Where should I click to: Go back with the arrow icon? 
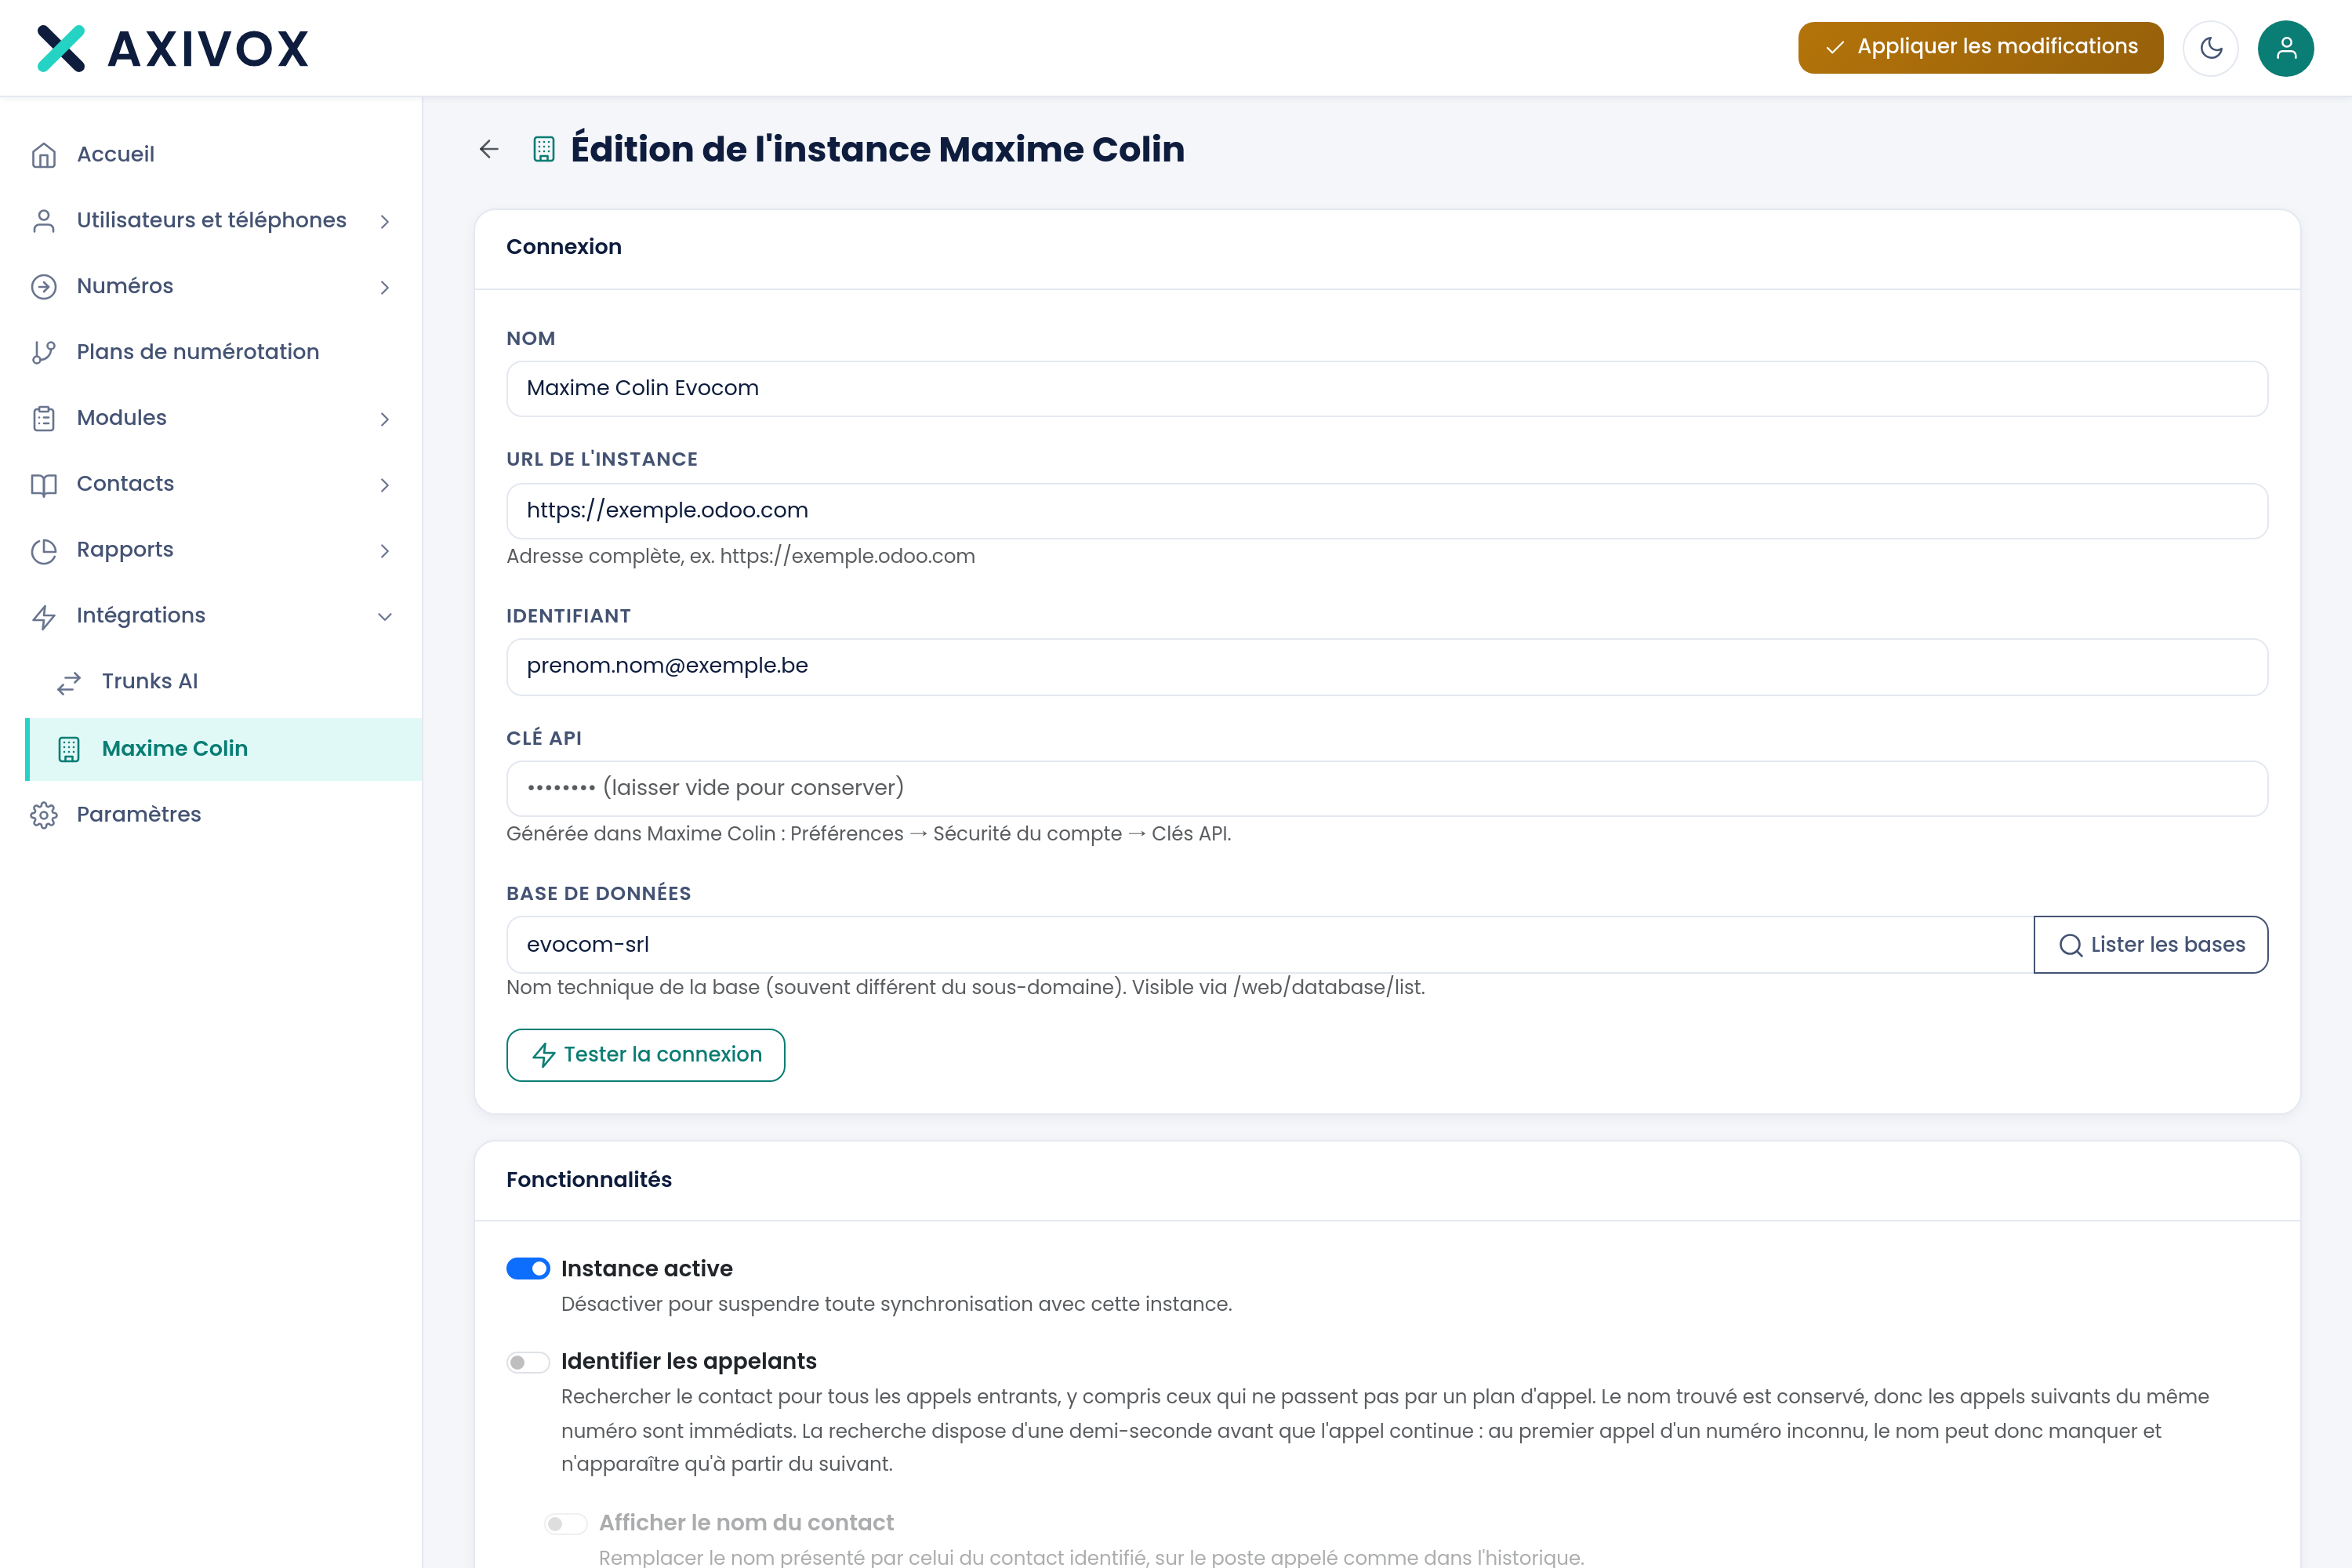tap(489, 149)
